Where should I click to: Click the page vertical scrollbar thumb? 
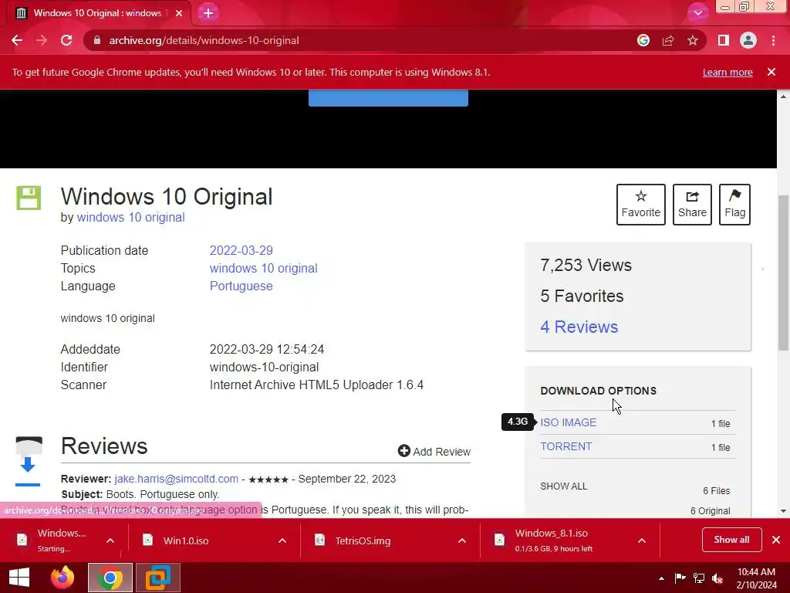coord(783,273)
